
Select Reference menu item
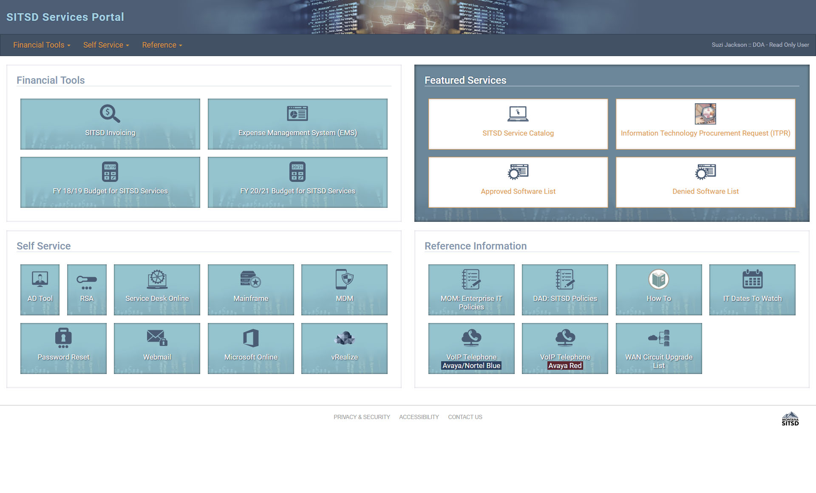pos(161,45)
